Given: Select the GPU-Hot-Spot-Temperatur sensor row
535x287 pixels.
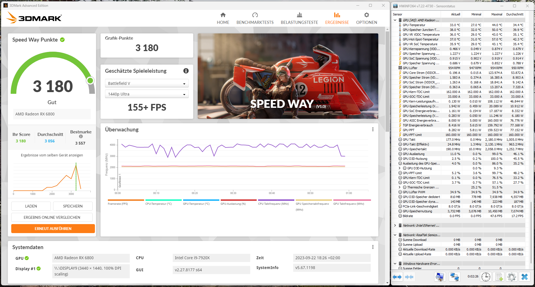Looking at the screenshot, I should pyautogui.click(x=461, y=39).
